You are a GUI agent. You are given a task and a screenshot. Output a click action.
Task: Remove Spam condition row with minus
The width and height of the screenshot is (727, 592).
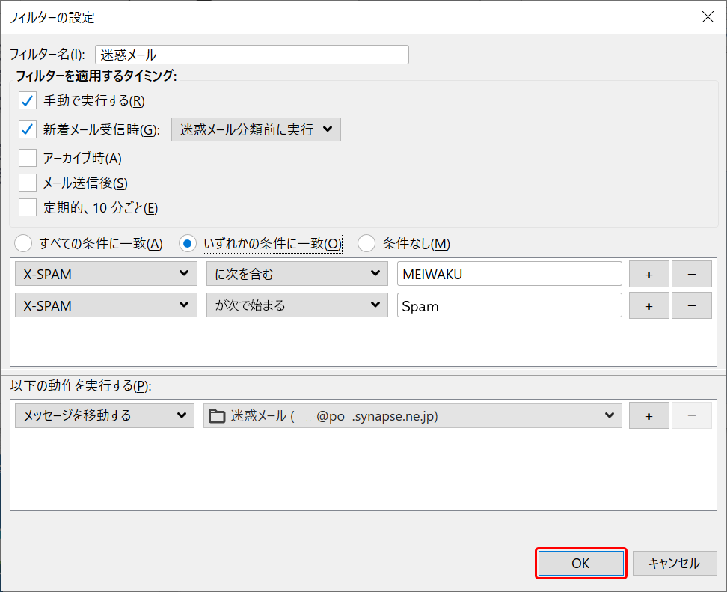click(692, 306)
